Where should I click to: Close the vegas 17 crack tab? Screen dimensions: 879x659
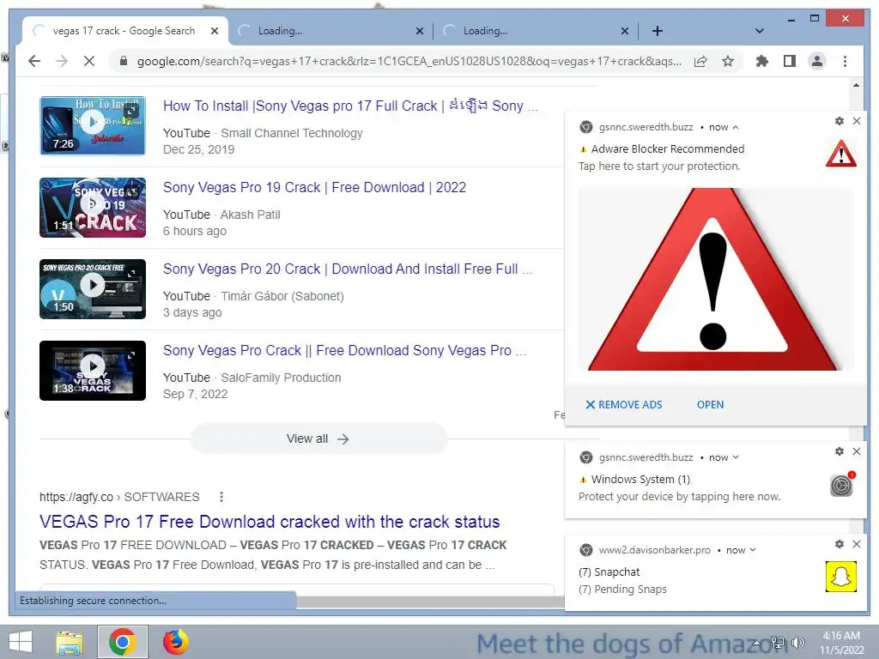tap(214, 31)
